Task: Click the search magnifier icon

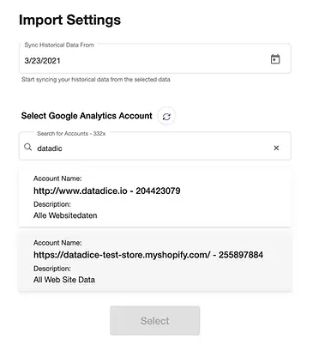Action: (27, 148)
